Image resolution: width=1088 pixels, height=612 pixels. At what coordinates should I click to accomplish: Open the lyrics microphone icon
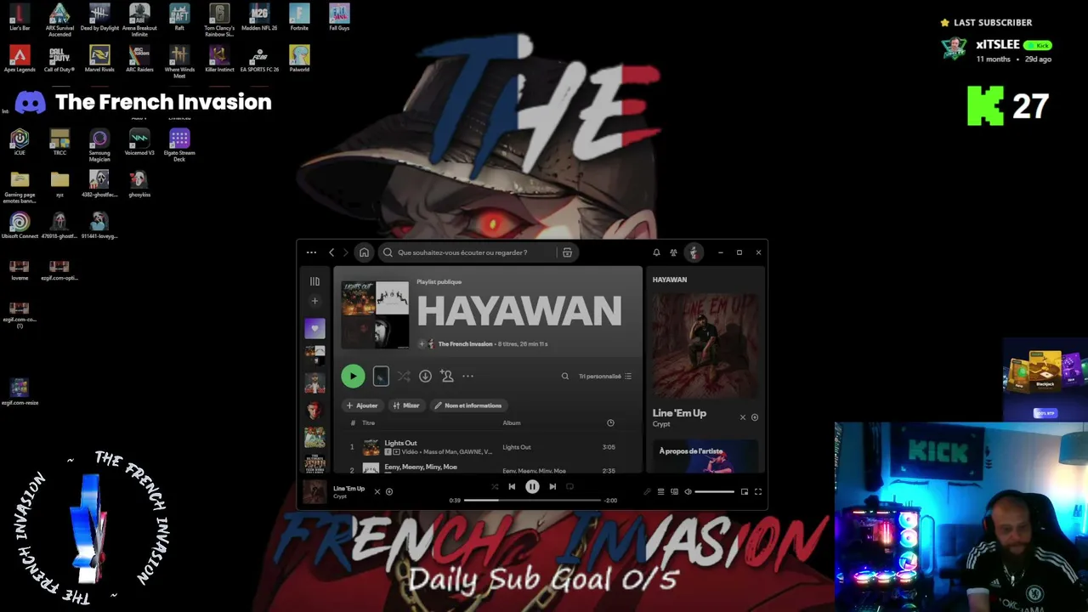point(647,491)
